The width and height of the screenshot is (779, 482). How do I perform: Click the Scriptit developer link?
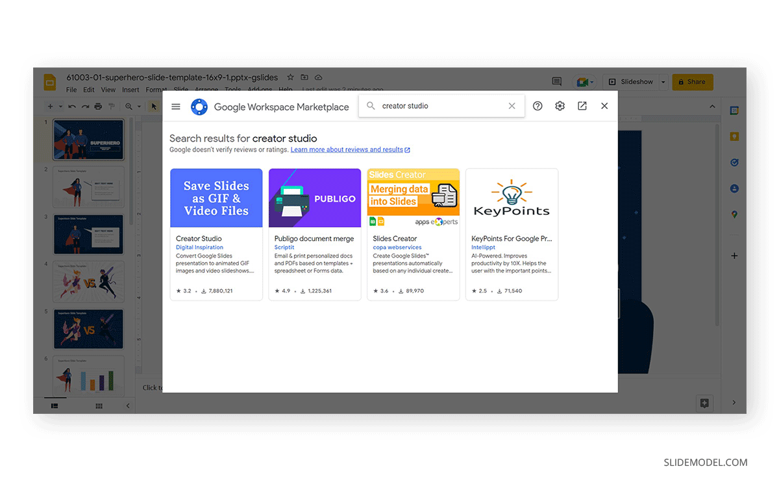click(x=284, y=247)
